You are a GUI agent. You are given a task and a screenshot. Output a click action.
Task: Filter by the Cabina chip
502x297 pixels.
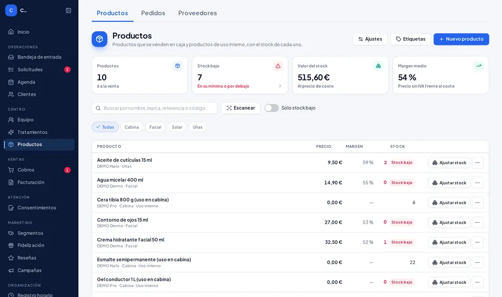tap(132, 127)
